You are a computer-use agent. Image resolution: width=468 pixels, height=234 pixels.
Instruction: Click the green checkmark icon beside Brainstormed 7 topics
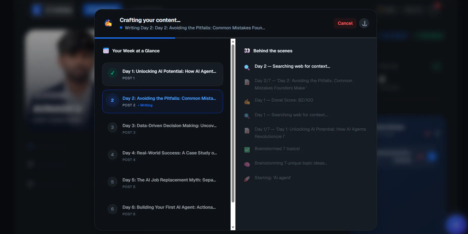pyautogui.click(x=247, y=150)
